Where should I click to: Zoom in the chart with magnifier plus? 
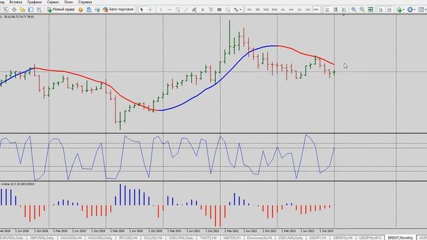(x=354, y=9)
